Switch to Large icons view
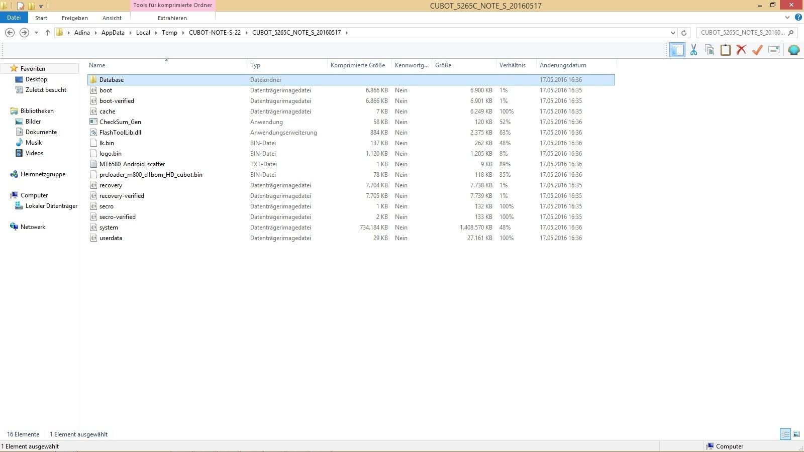Screen dimensions: 804x452 point(796,434)
